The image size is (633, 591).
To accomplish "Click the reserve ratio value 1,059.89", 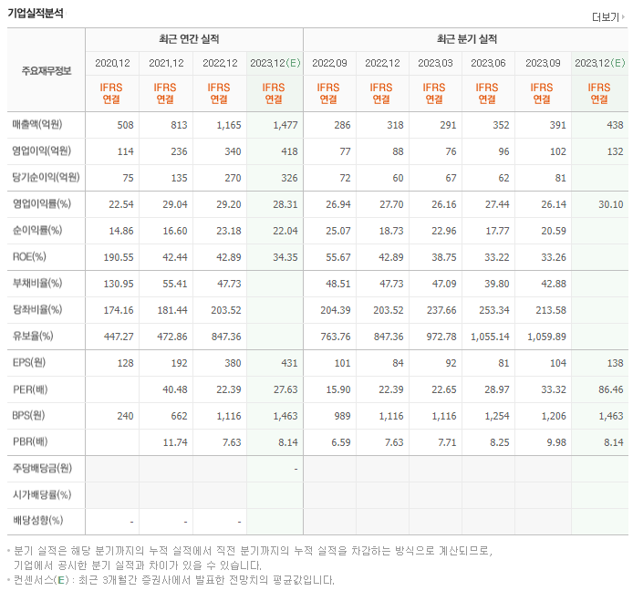I will pyautogui.click(x=546, y=337).
